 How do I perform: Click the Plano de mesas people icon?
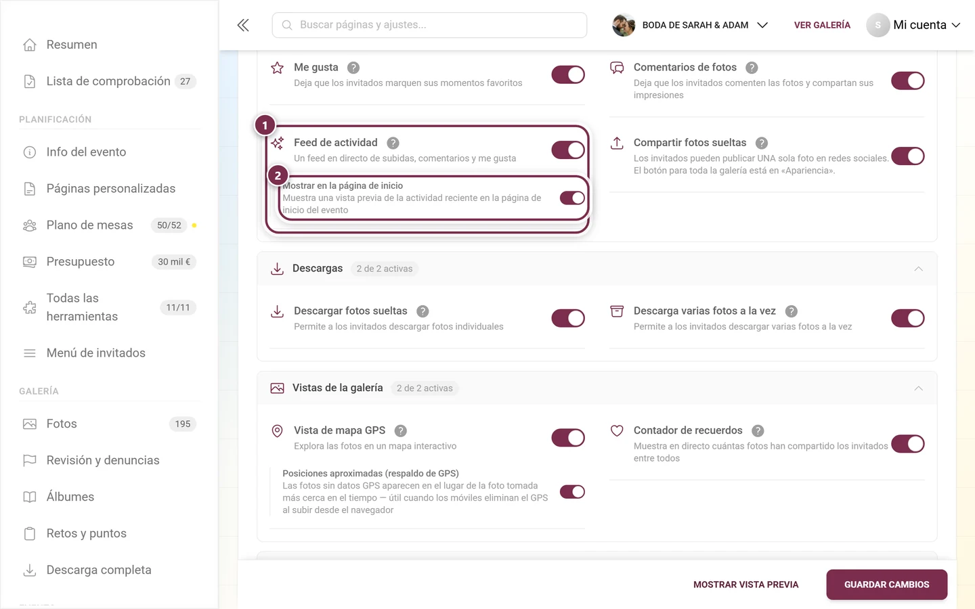click(x=30, y=225)
